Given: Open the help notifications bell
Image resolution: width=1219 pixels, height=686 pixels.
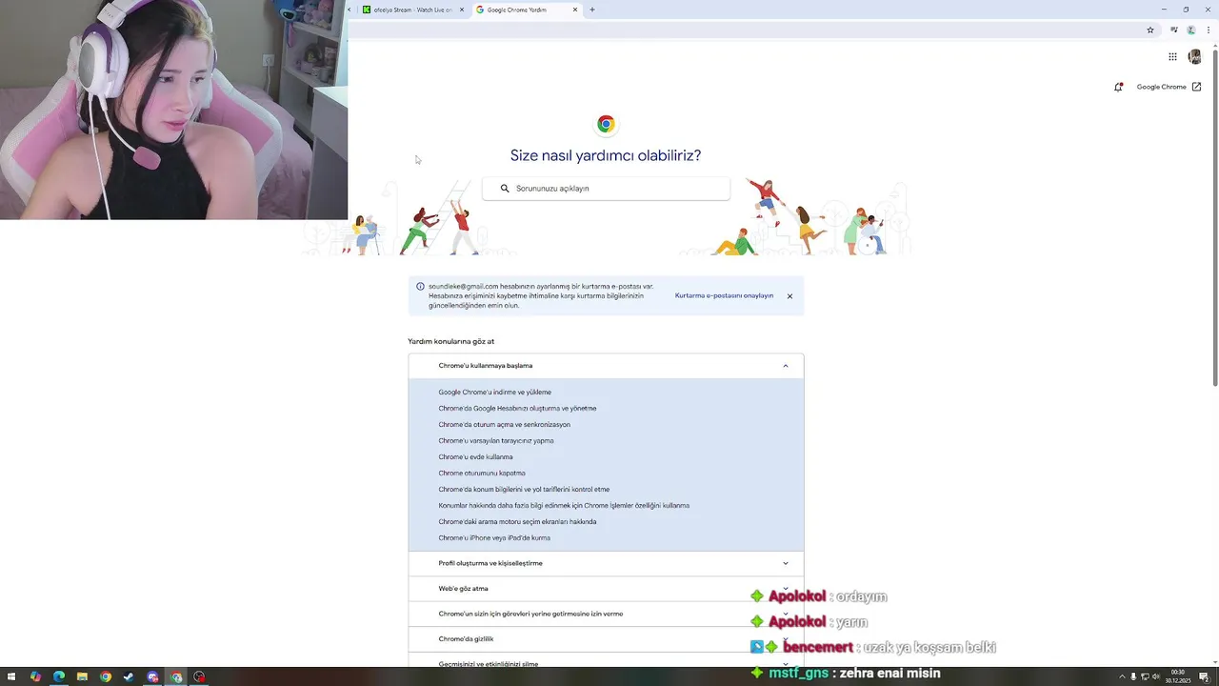Looking at the screenshot, I should pyautogui.click(x=1118, y=87).
